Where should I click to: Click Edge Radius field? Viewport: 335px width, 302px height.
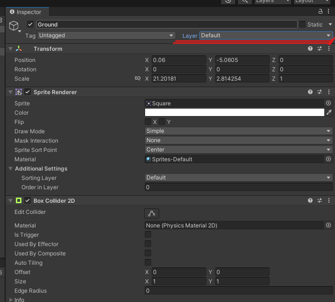[x=238, y=290]
